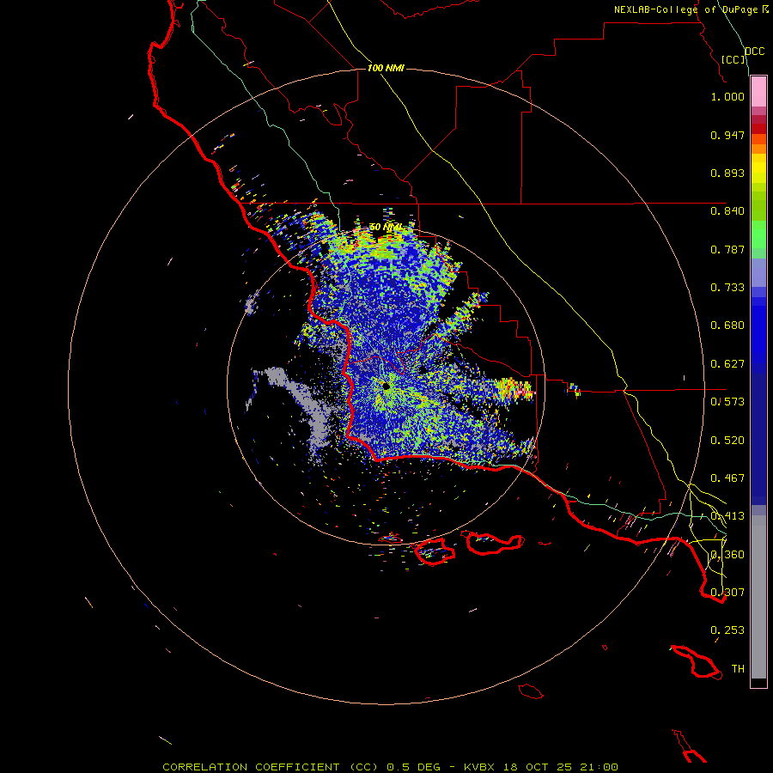Click the yellow-pink echo cluster east near 50 NMI ring
Screen dimensions: 773x773
click(x=514, y=388)
